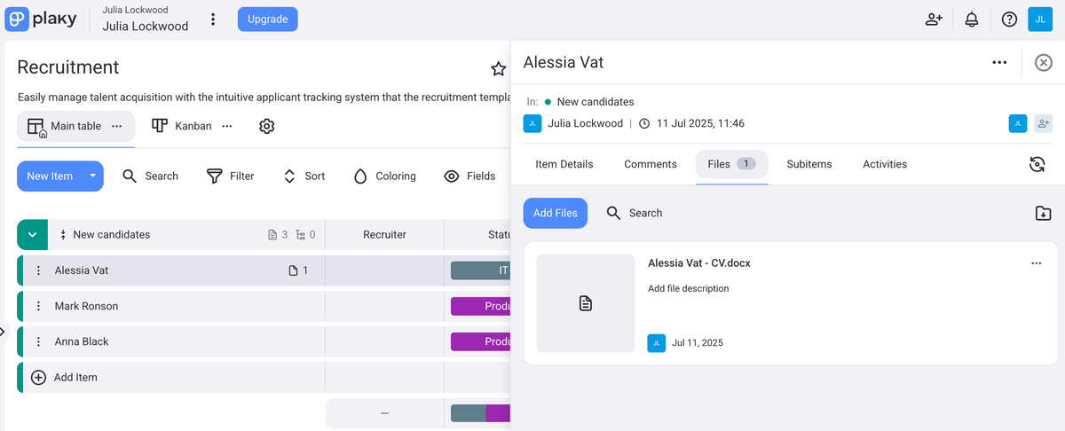
Task: Switch to Kanban view
Action: (x=182, y=126)
